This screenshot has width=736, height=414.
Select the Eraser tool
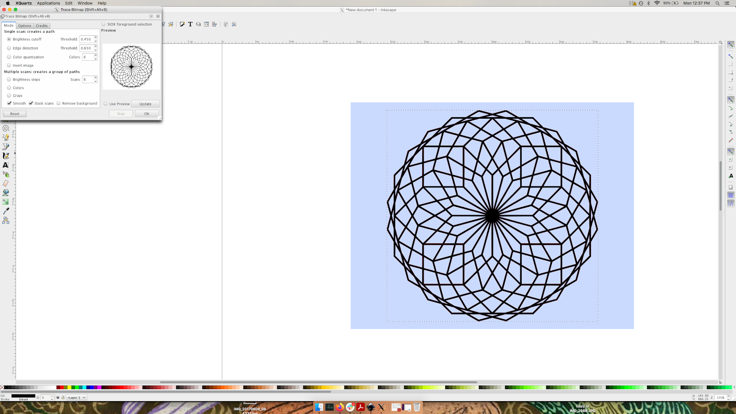(6, 183)
